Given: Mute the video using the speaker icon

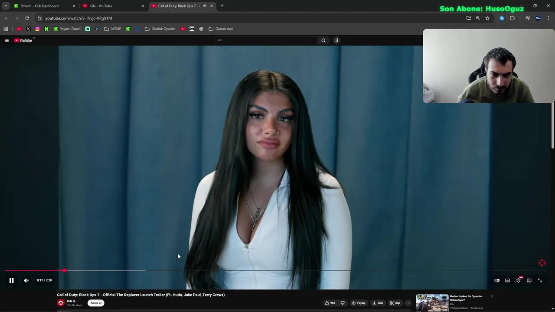Looking at the screenshot, I should click(x=26, y=280).
